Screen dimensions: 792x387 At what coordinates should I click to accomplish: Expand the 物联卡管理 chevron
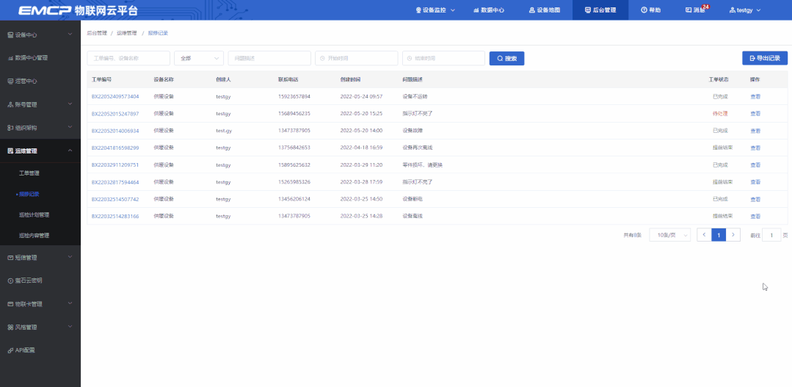click(70, 303)
